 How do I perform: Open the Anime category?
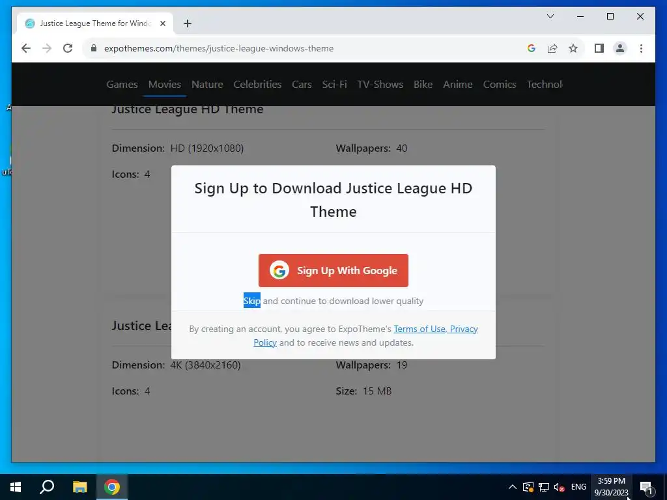458,84
